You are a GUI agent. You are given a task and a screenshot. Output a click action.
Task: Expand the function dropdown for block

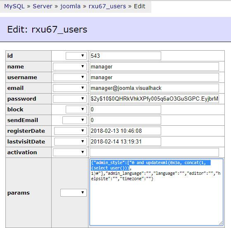(x=76, y=109)
